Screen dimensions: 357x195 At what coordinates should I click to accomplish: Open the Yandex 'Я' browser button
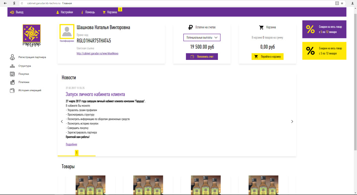pos(14,3)
